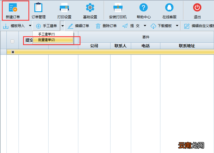This screenshot has width=214, height=153.
Task: Collapse the 手工建单 dropdown arrow
Action: coord(62,26)
